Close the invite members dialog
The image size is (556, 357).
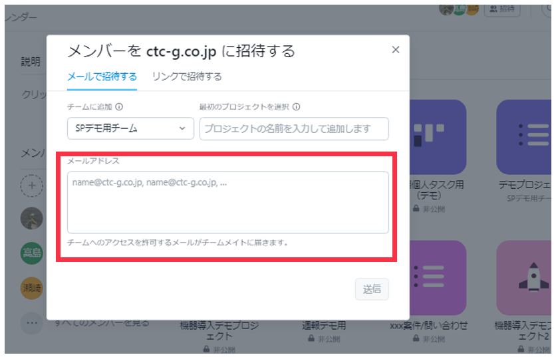(395, 50)
